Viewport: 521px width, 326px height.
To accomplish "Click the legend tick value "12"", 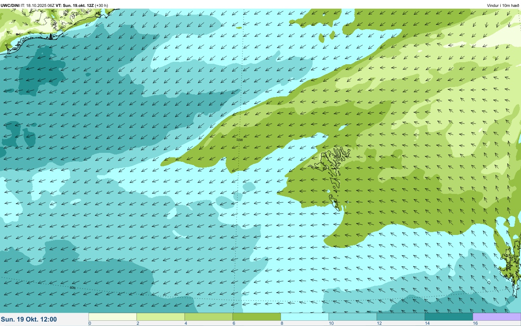I will point(379,323).
